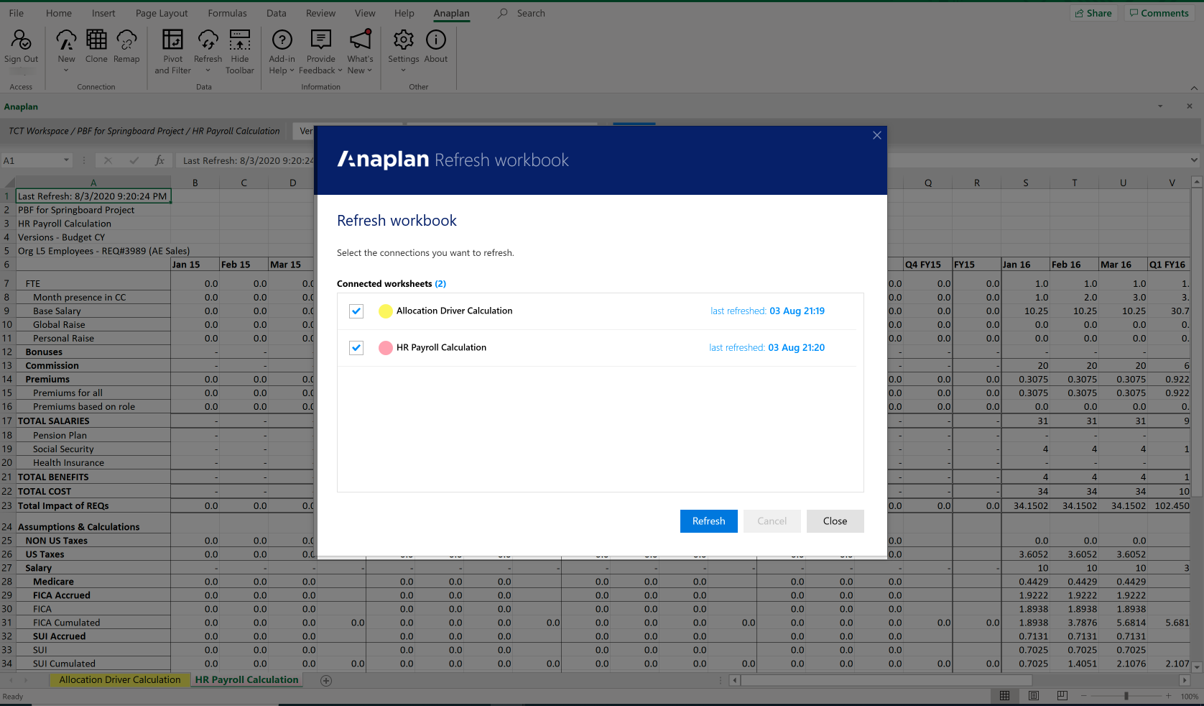The height and width of the screenshot is (706, 1204).
Task: Add a new sheet with plus icon
Action: click(326, 680)
